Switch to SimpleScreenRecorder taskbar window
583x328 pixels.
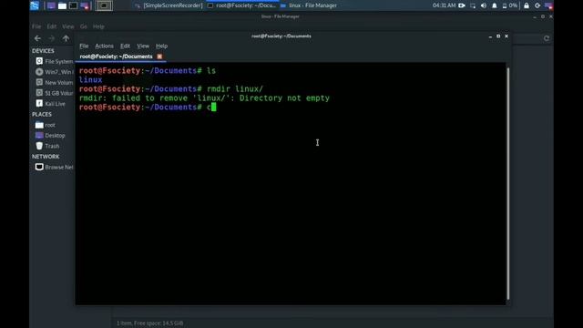coord(169,5)
